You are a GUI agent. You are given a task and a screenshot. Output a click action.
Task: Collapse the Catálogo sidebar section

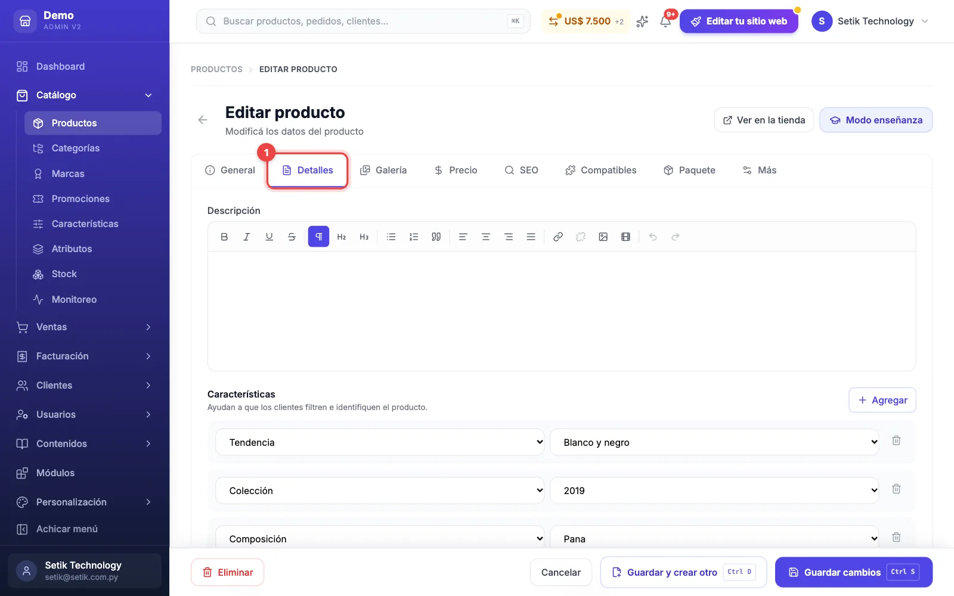85,95
